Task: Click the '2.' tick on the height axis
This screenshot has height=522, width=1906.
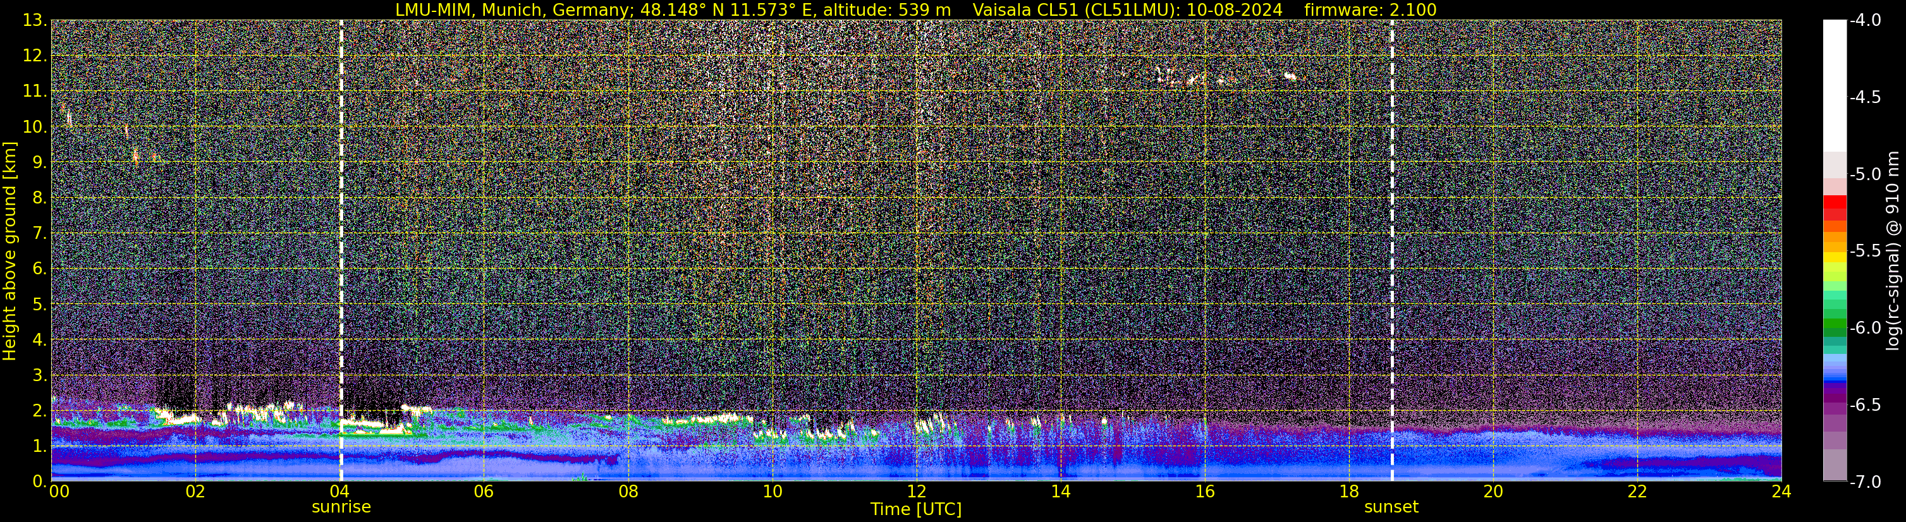Action: coord(39,410)
